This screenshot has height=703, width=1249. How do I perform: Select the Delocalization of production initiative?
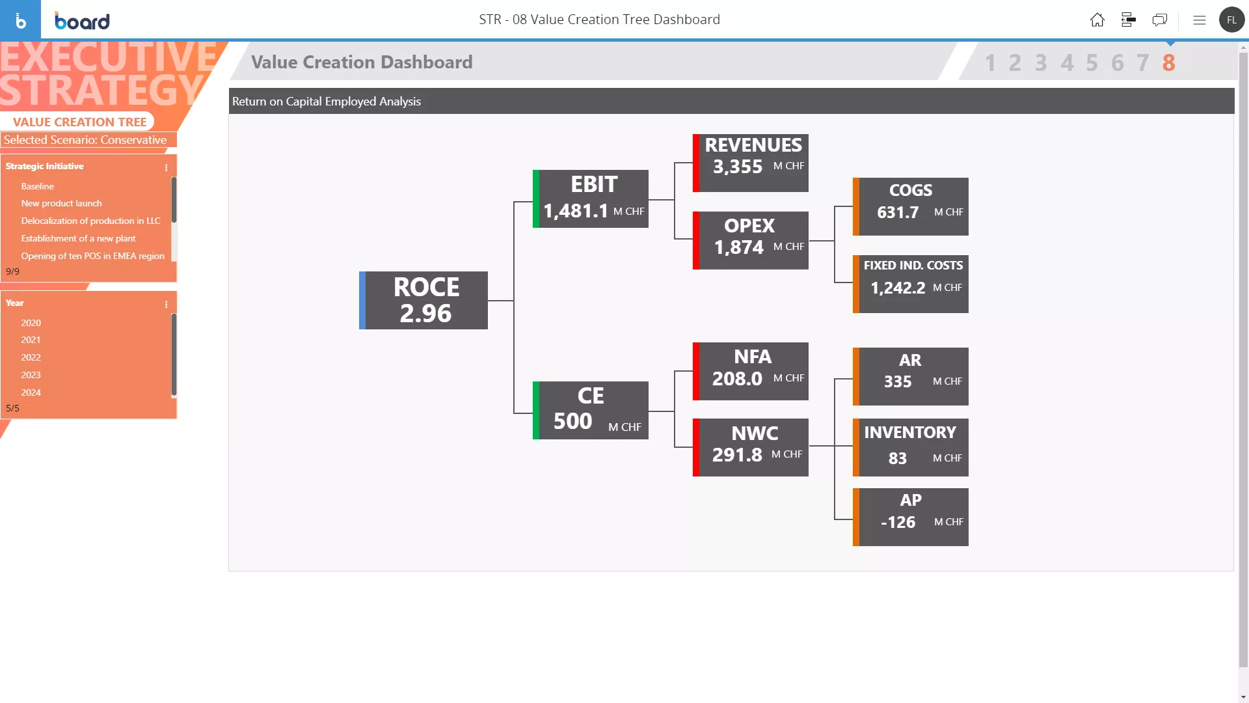pos(91,221)
